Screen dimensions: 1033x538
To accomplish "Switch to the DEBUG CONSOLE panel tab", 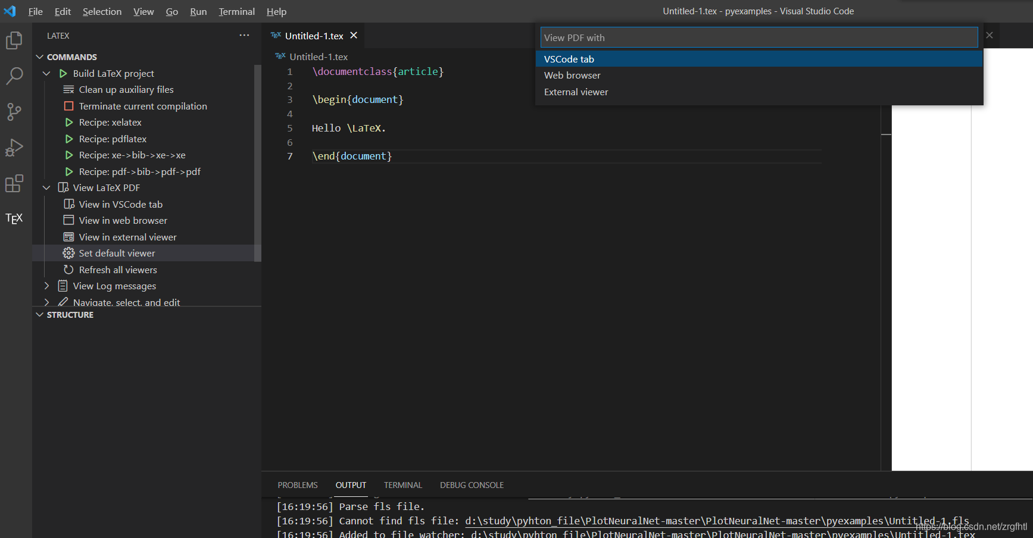I will [x=472, y=485].
